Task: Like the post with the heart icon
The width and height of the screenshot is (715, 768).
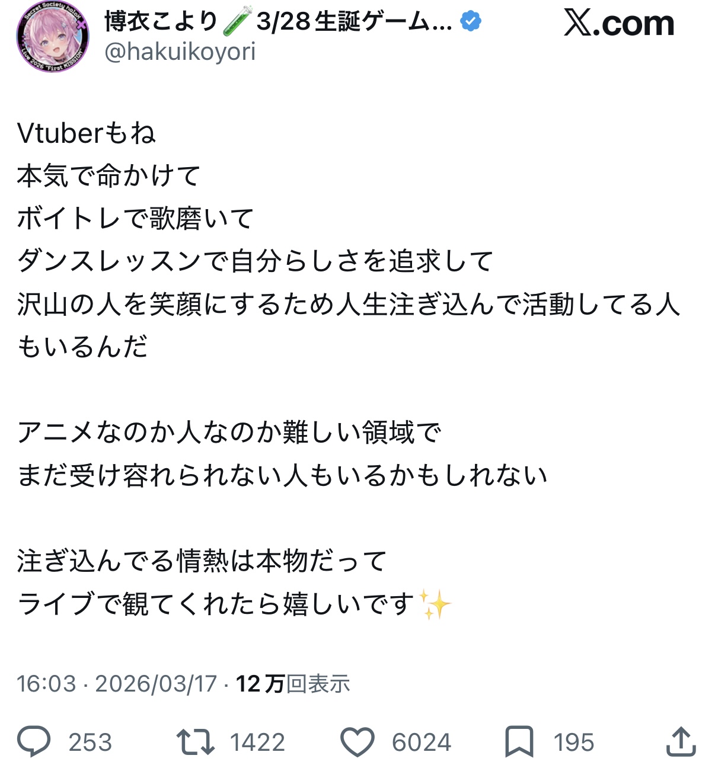Action: pos(357,741)
